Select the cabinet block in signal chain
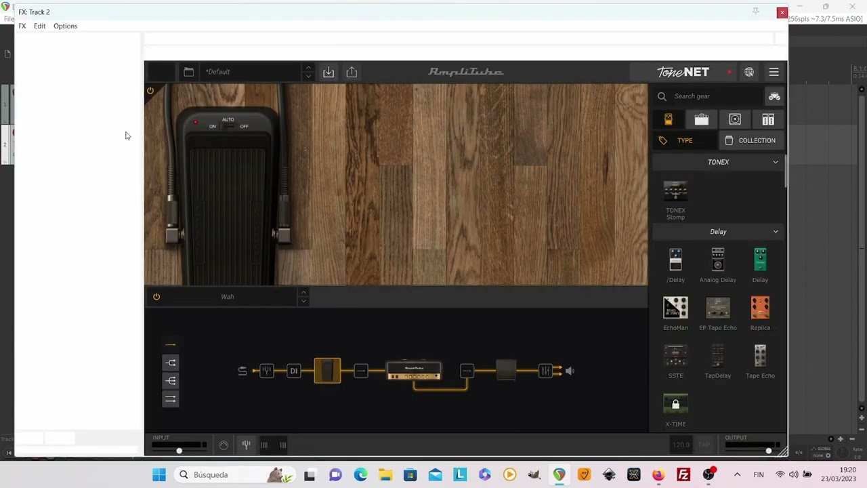The height and width of the screenshot is (488, 867). pos(506,370)
